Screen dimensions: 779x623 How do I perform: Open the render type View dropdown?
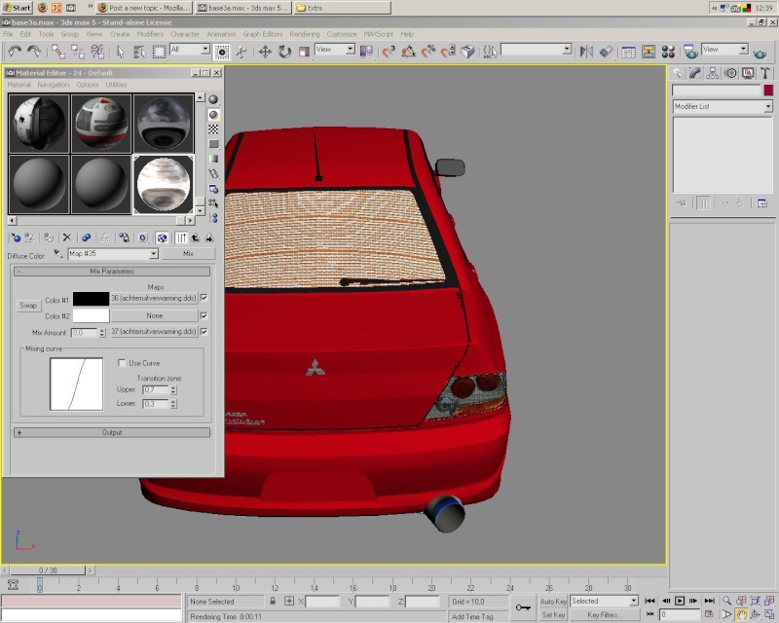point(743,50)
